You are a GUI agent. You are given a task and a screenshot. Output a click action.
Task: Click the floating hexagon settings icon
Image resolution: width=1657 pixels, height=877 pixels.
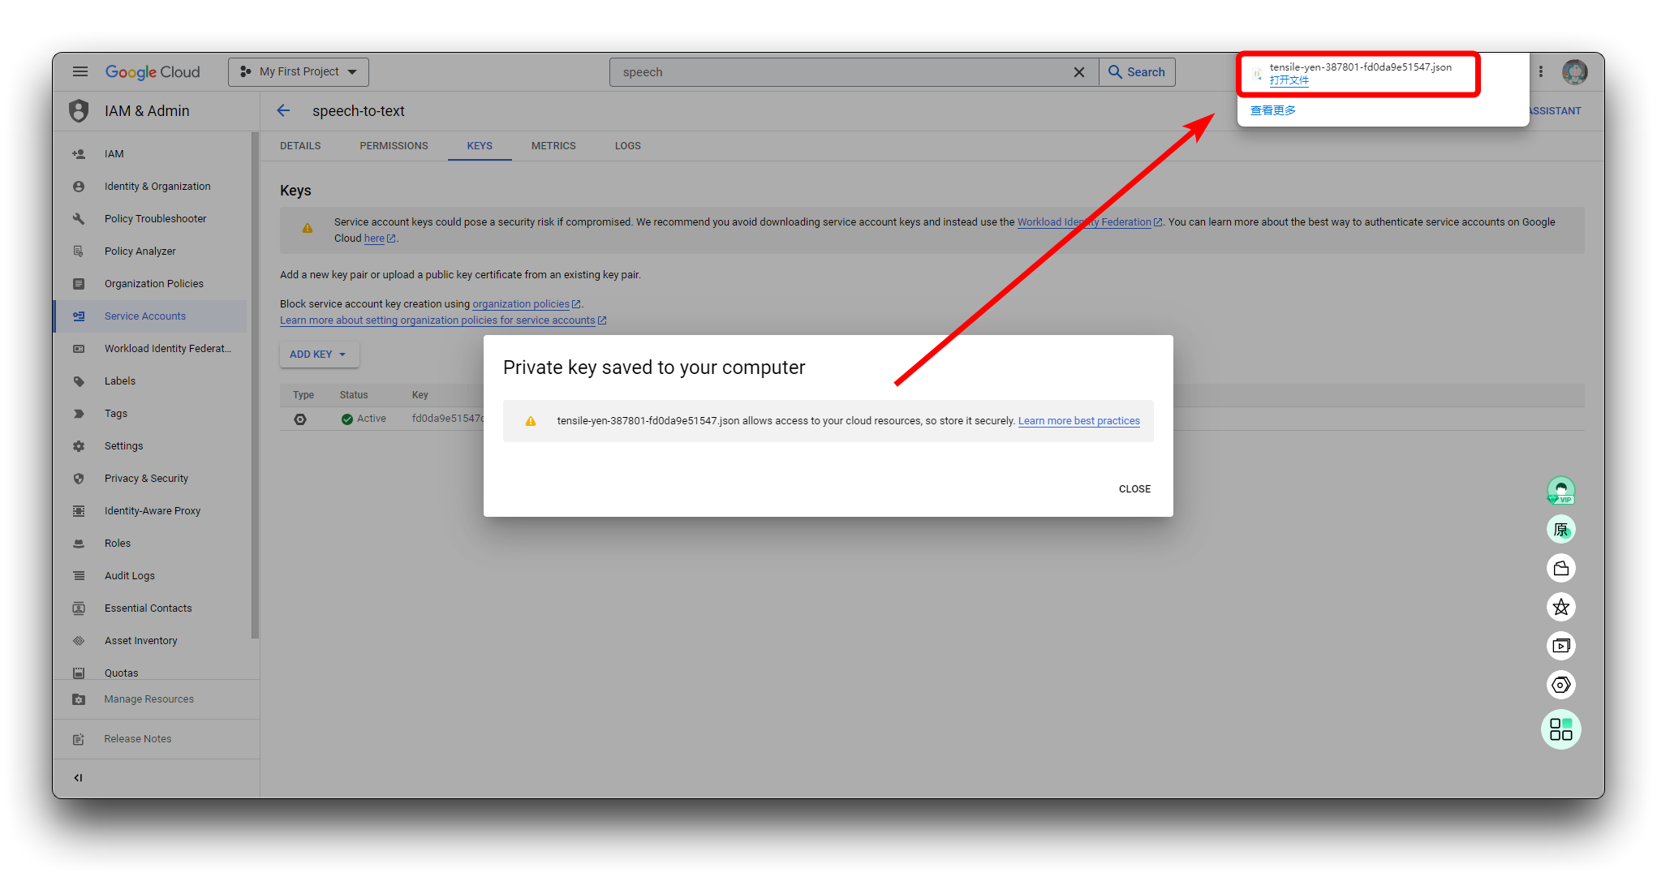point(1560,685)
